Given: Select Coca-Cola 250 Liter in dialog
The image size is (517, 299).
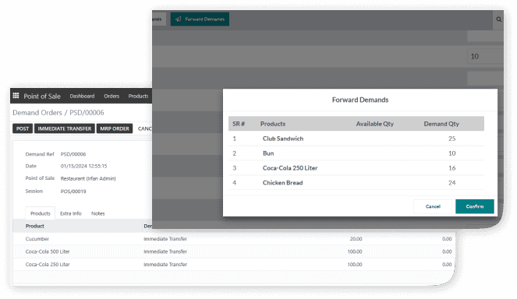Looking at the screenshot, I should [356, 168].
